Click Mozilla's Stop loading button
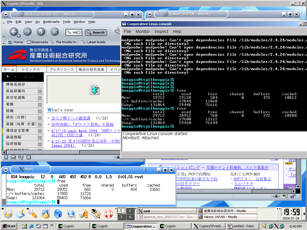The width and height of the screenshot is (307, 230). (55, 31)
